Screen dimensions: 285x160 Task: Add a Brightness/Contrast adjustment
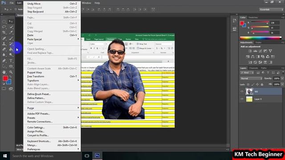coord(250,51)
